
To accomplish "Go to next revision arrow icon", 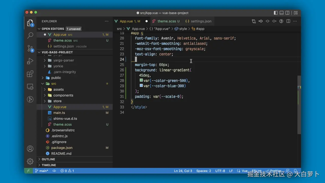I will [x=274, y=21].
